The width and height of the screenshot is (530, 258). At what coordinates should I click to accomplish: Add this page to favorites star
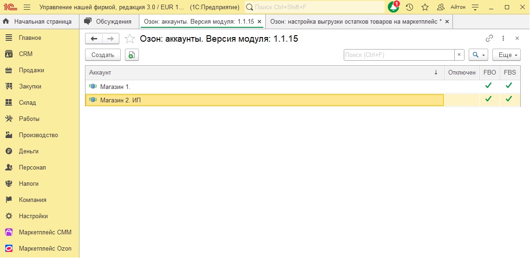pos(130,39)
